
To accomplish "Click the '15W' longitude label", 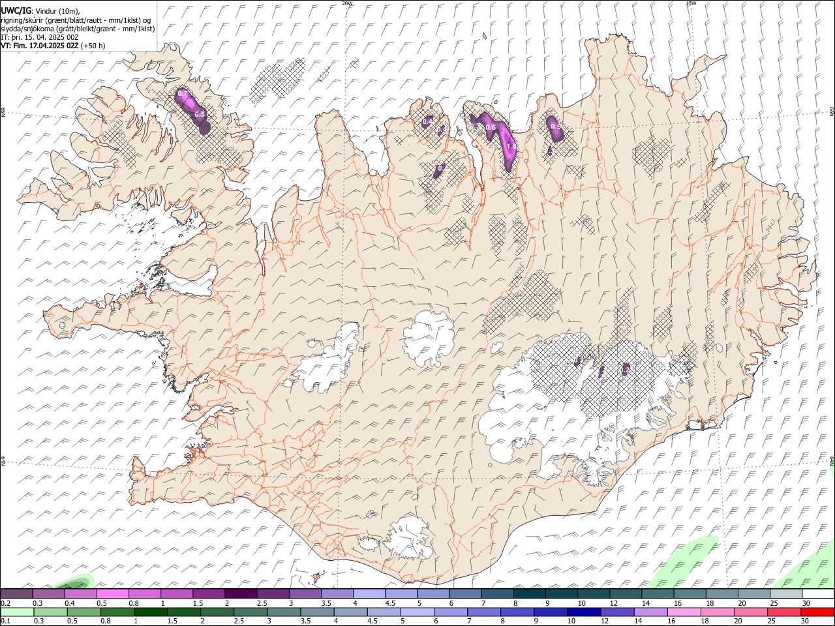I will (x=690, y=3).
